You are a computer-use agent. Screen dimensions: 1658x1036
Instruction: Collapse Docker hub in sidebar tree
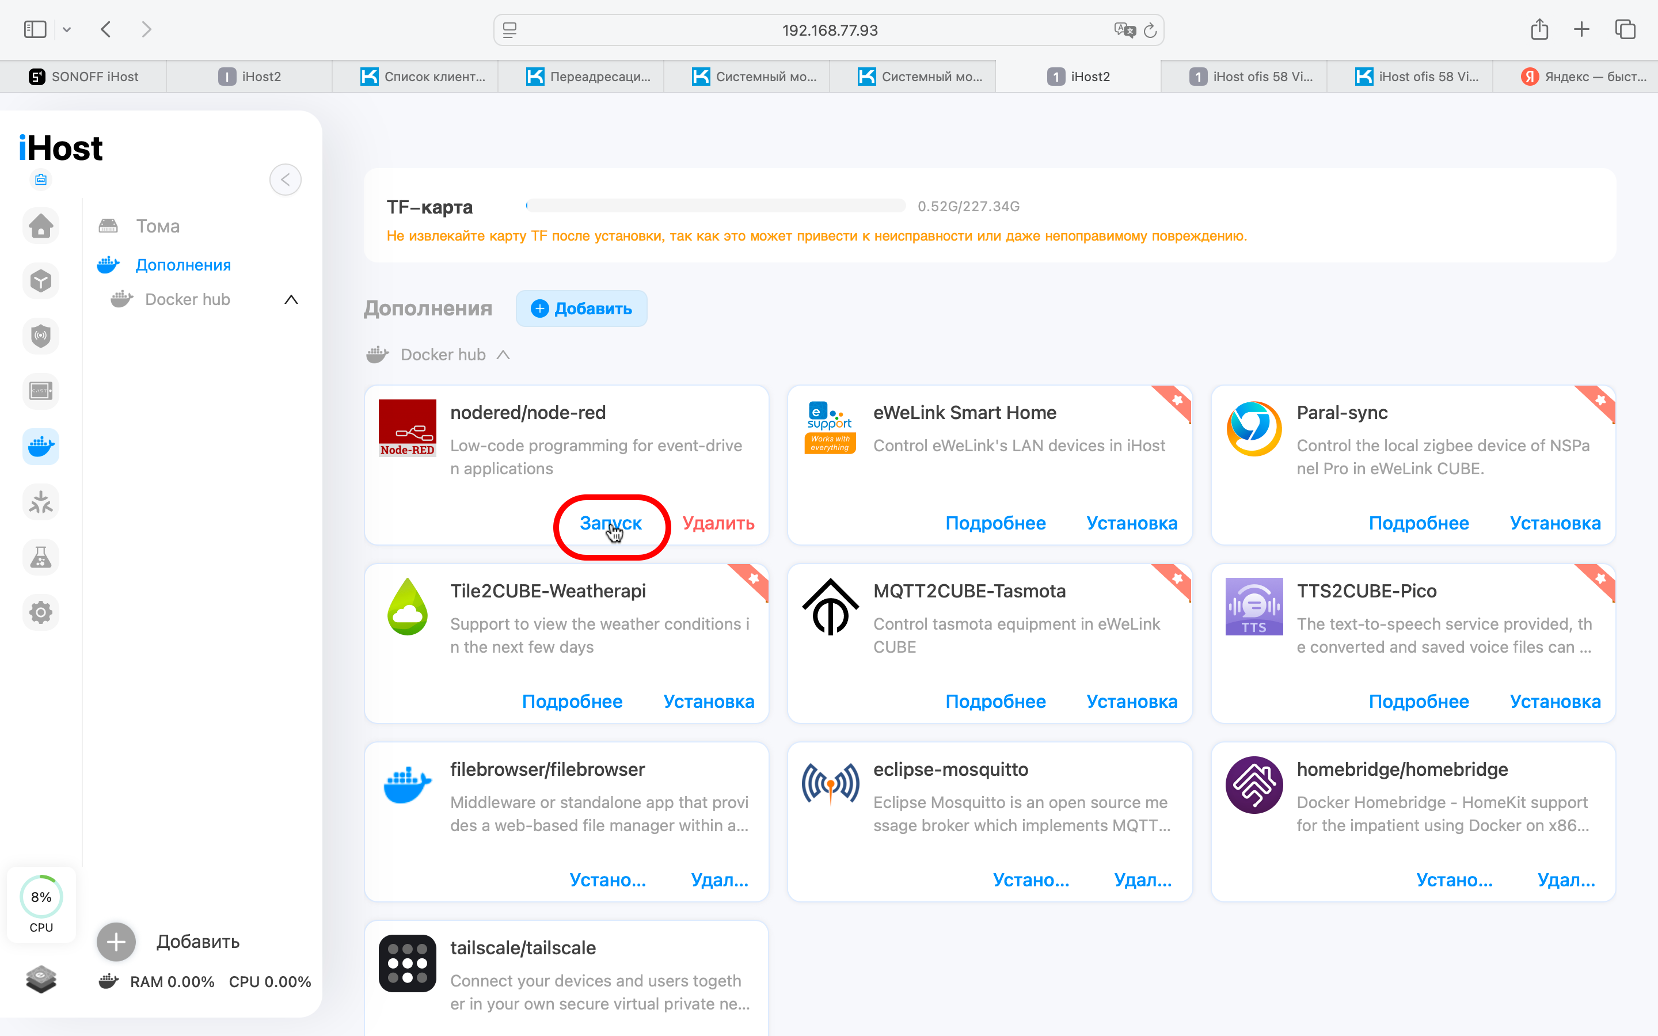click(291, 299)
